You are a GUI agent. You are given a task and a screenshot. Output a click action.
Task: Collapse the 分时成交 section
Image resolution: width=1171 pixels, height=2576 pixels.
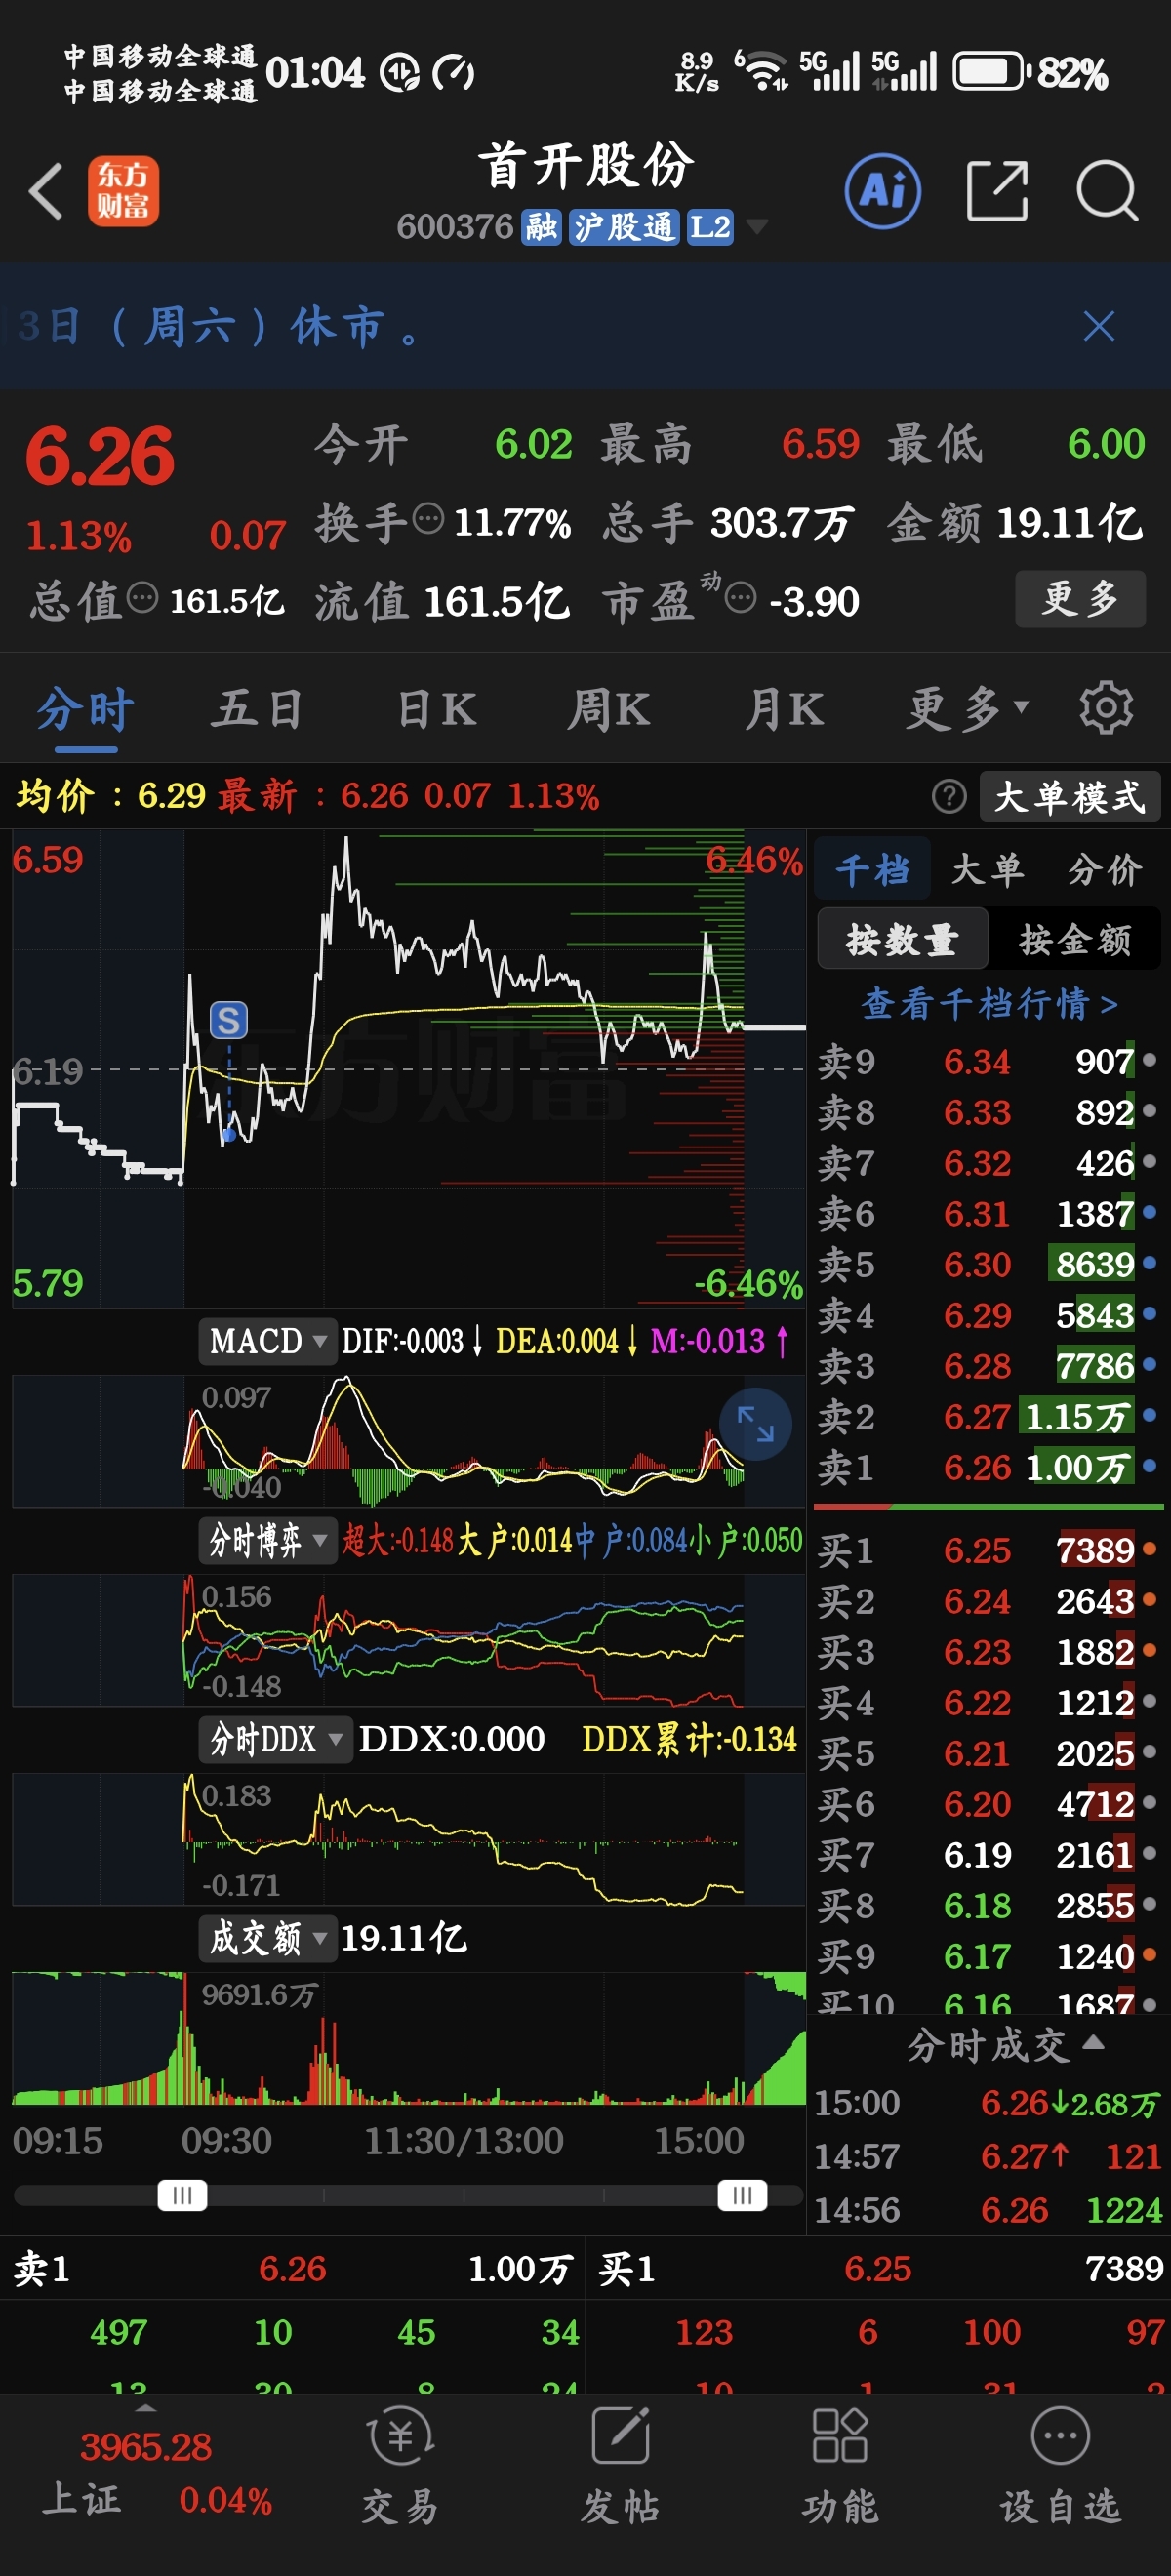pyautogui.click(x=1005, y=2045)
